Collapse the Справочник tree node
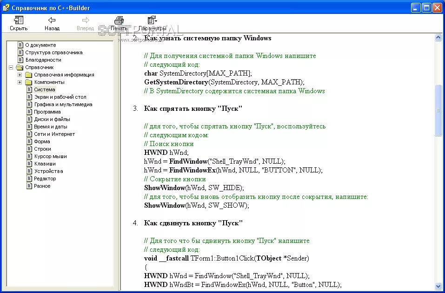Image resolution: width=445 pixels, height=293 pixels. pos(11,67)
